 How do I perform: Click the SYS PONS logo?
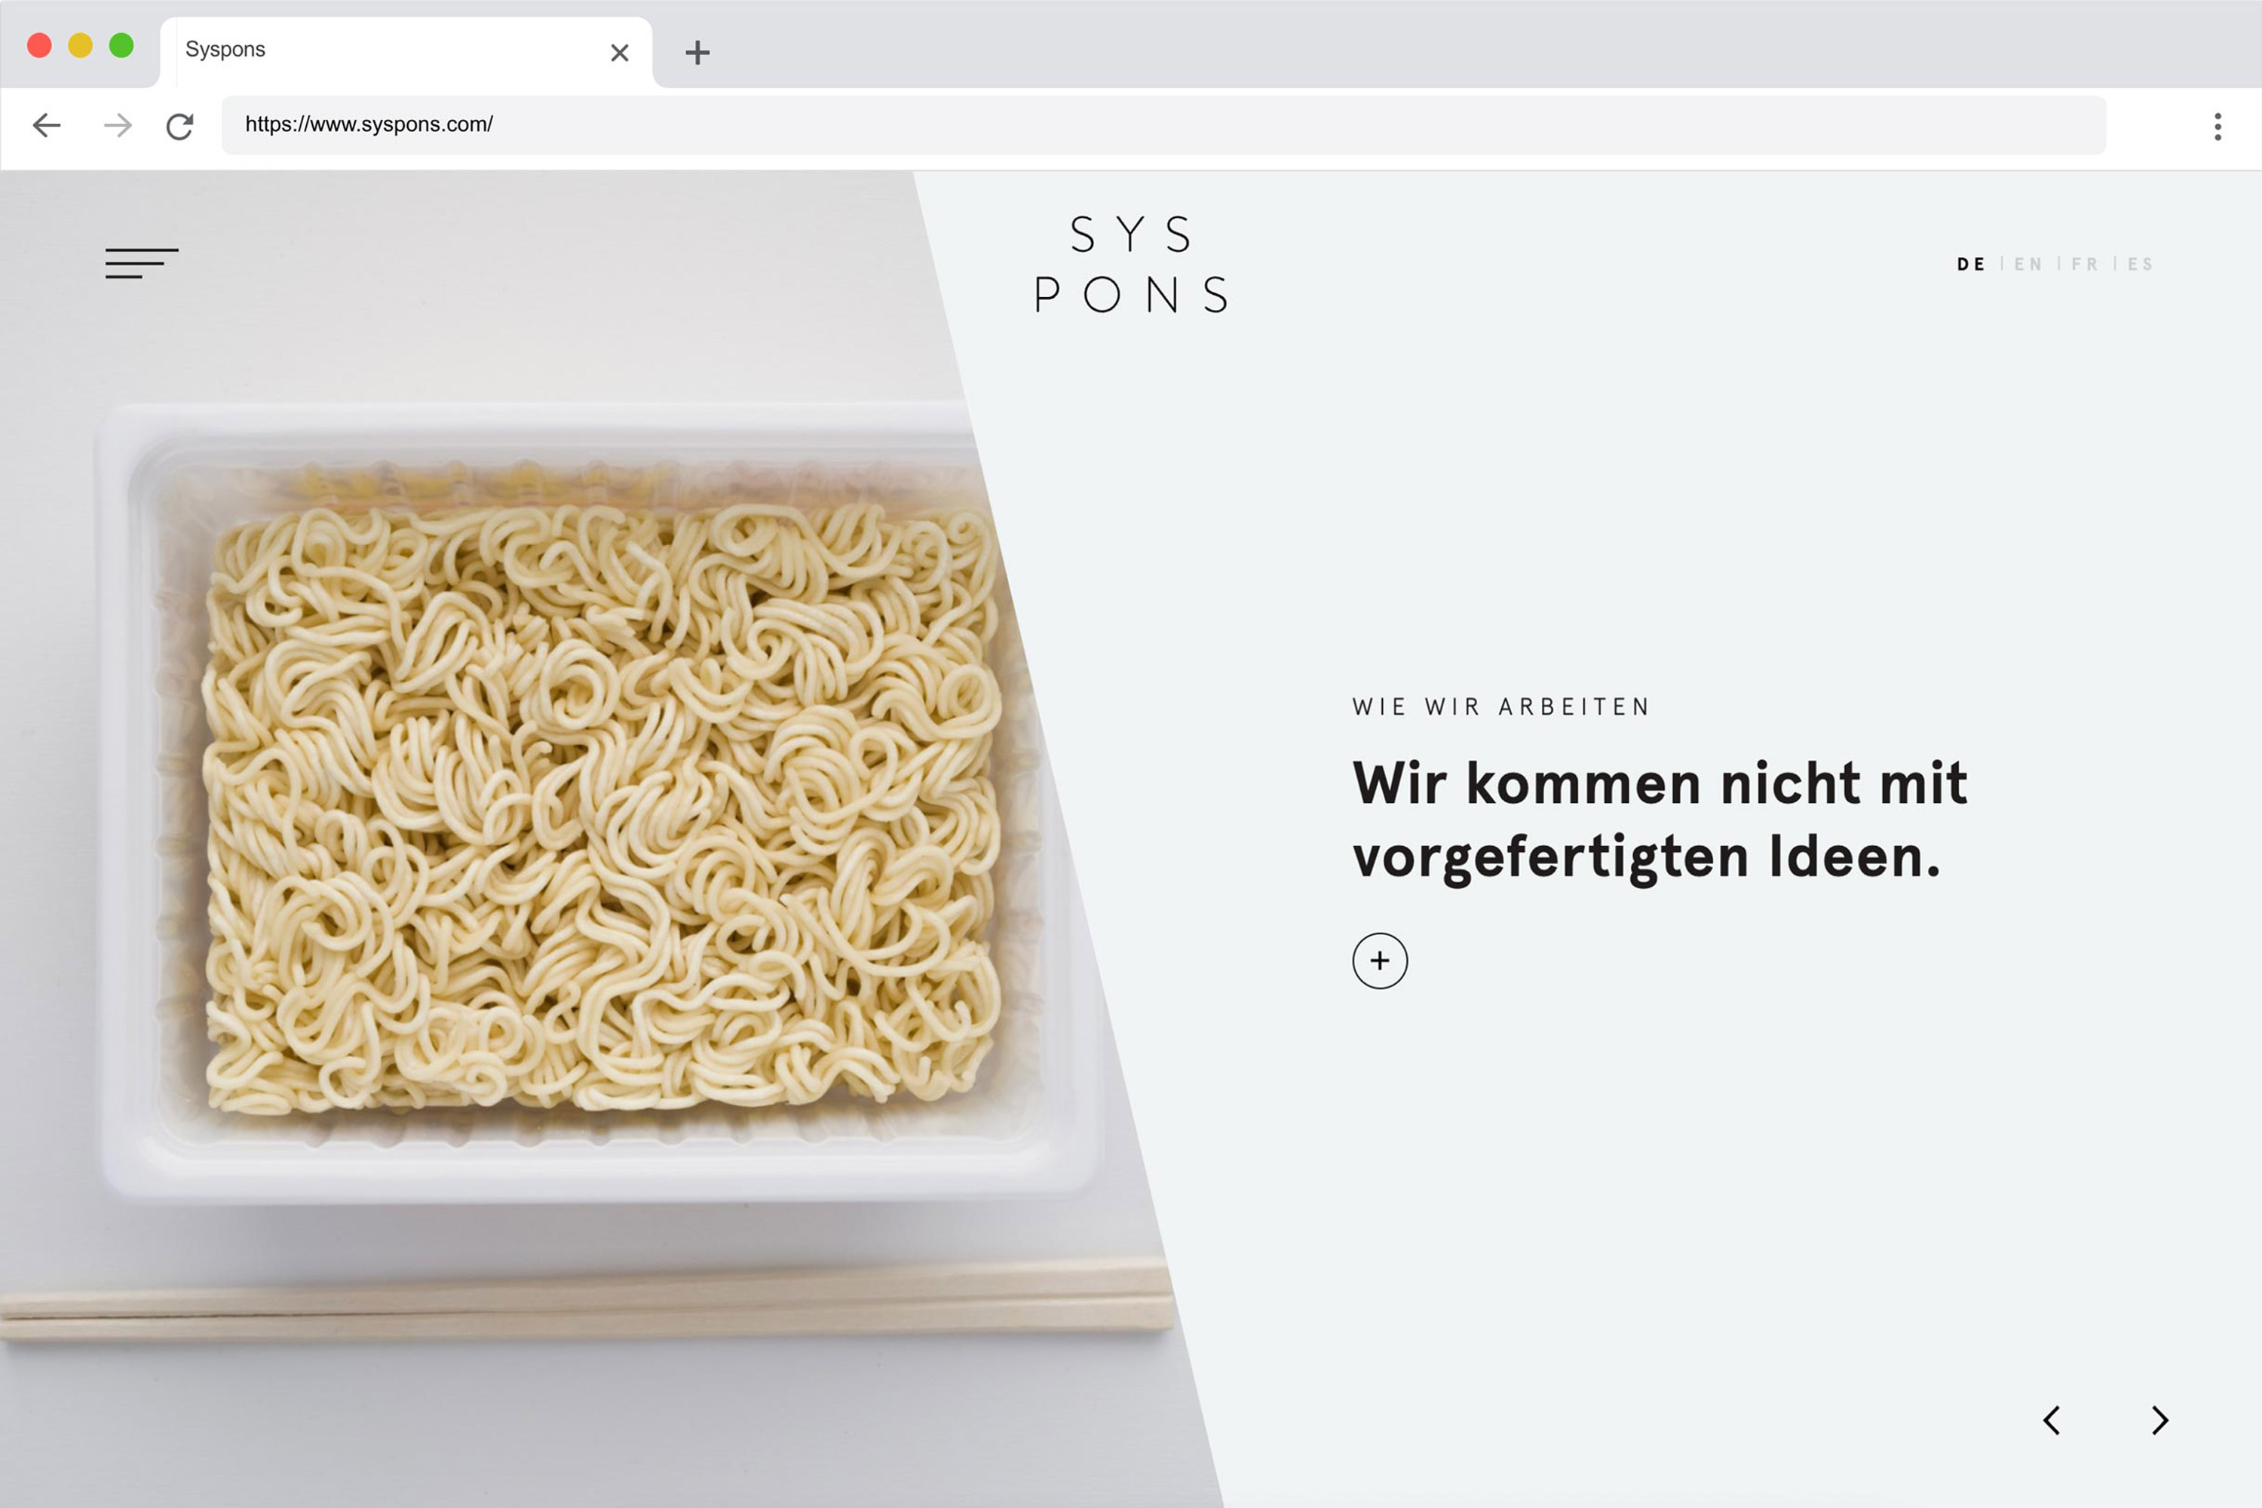pos(1132,263)
